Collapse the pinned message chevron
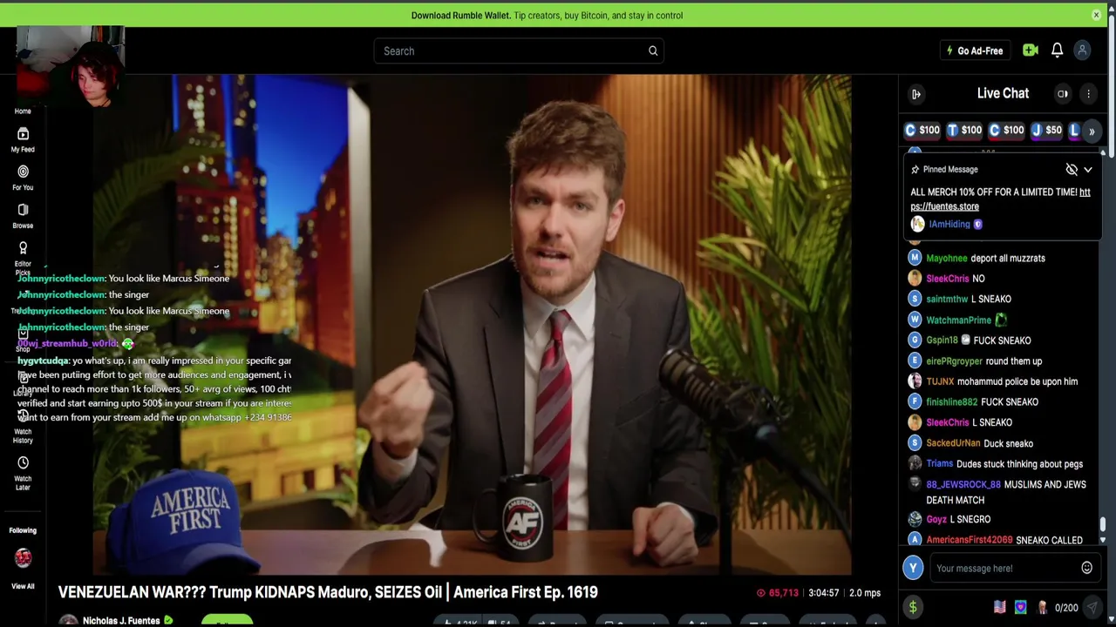Image resolution: width=1116 pixels, height=627 pixels. pyautogui.click(x=1088, y=170)
